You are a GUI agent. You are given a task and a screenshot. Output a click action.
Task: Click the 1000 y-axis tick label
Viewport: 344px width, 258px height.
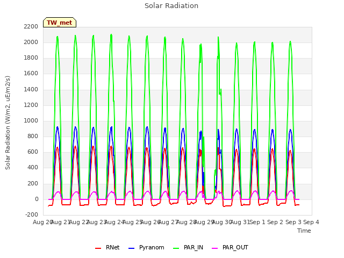(x=31, y=120)
